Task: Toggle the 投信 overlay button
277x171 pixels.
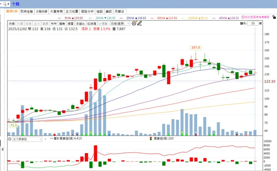Action: coord(28,24)
